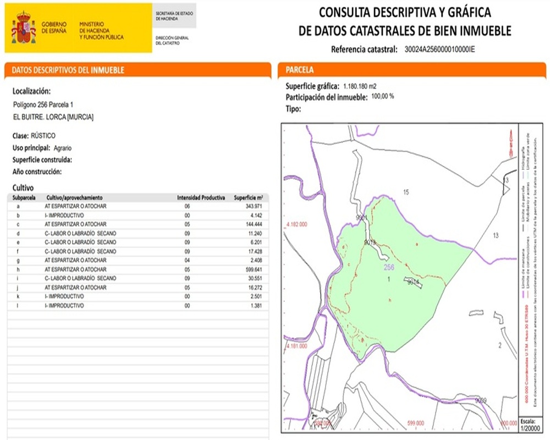The height and width of the screenshot is (440, 550).
Task: Click "AT ESPARTIZAR O ATOCHAR" in subparcela j row
Action: [75, 288]
